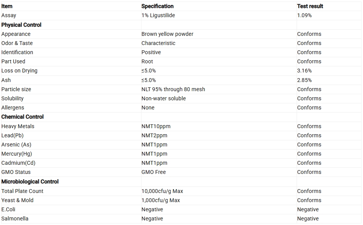Click the Specification column header
The height and width of the screenshot is (225, 363).
(157, 6)
